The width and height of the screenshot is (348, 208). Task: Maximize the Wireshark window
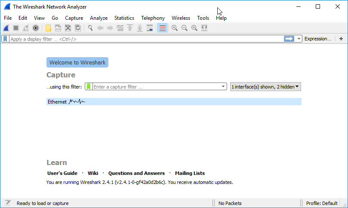coord(318,6)
